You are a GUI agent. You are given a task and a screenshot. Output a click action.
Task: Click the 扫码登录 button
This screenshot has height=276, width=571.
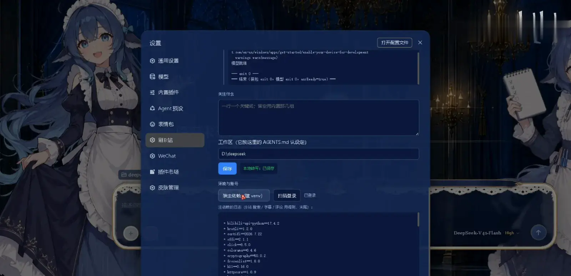[287, 195]
